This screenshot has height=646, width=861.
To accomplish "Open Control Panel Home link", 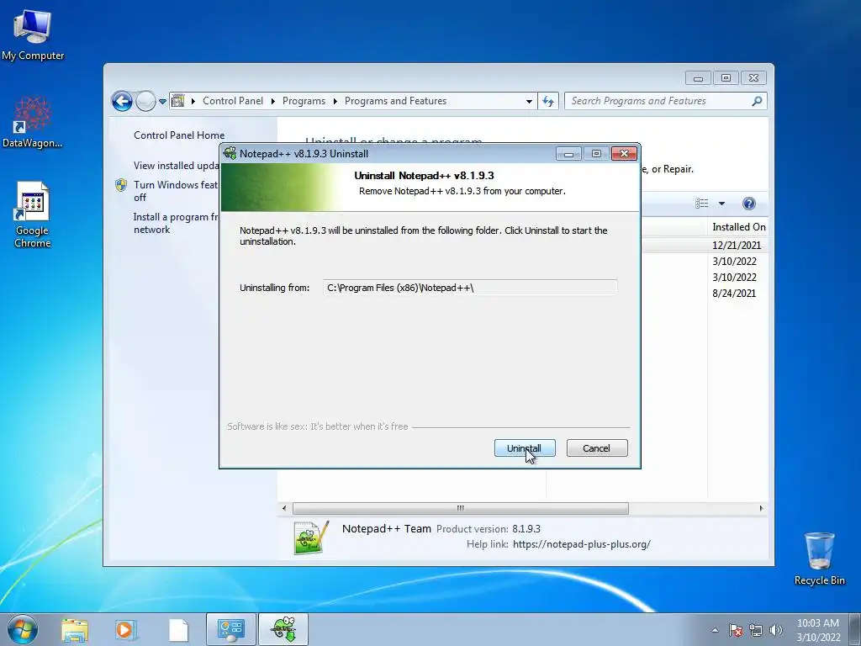I will (179, 135).
